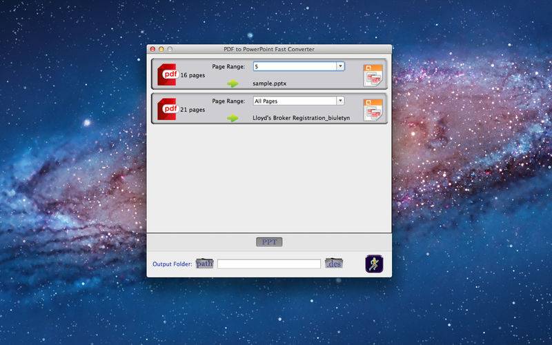Viewport: 552px width, 345px height.
Task: Open the path folder button
Action: click(x=204, y=264)
